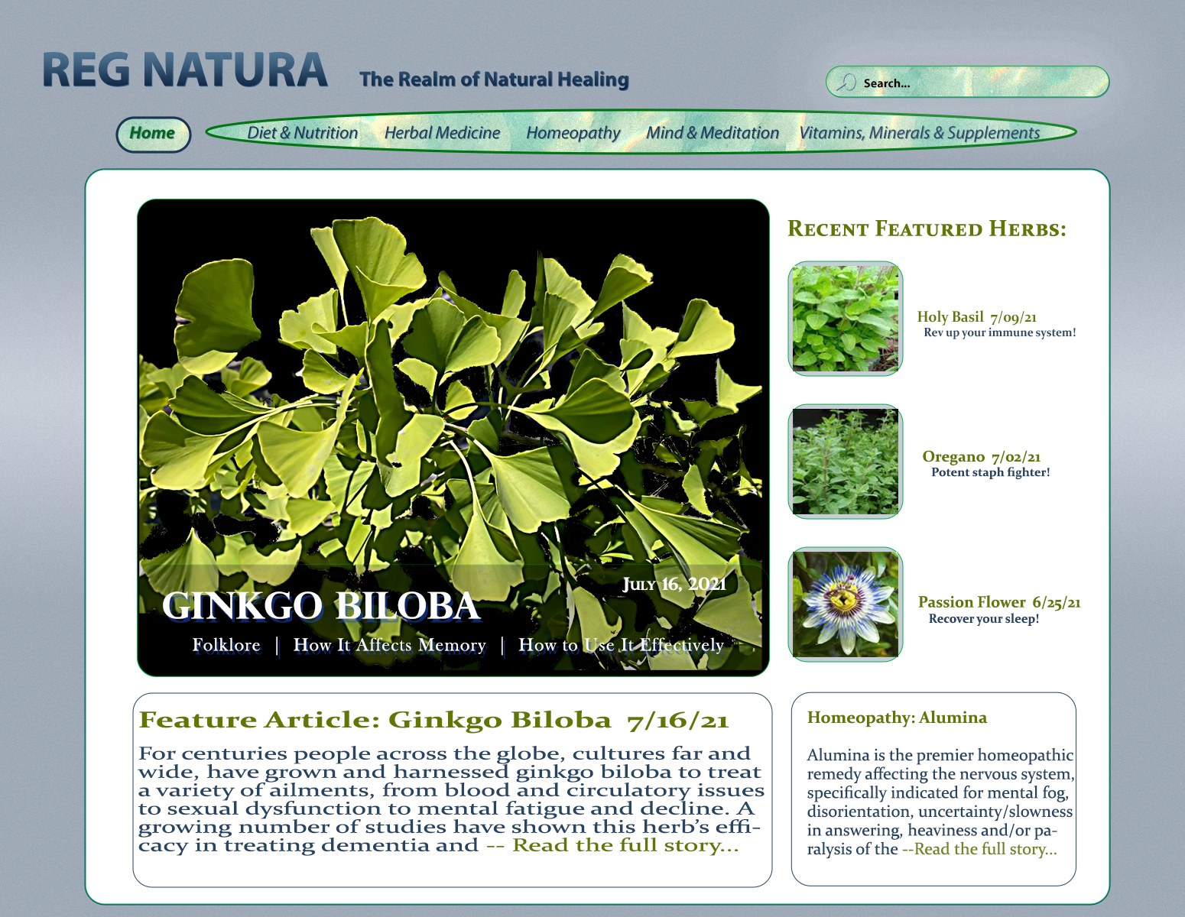
Task: Click the Passion Flower 6/25/21 link
Action: (998, 602)
